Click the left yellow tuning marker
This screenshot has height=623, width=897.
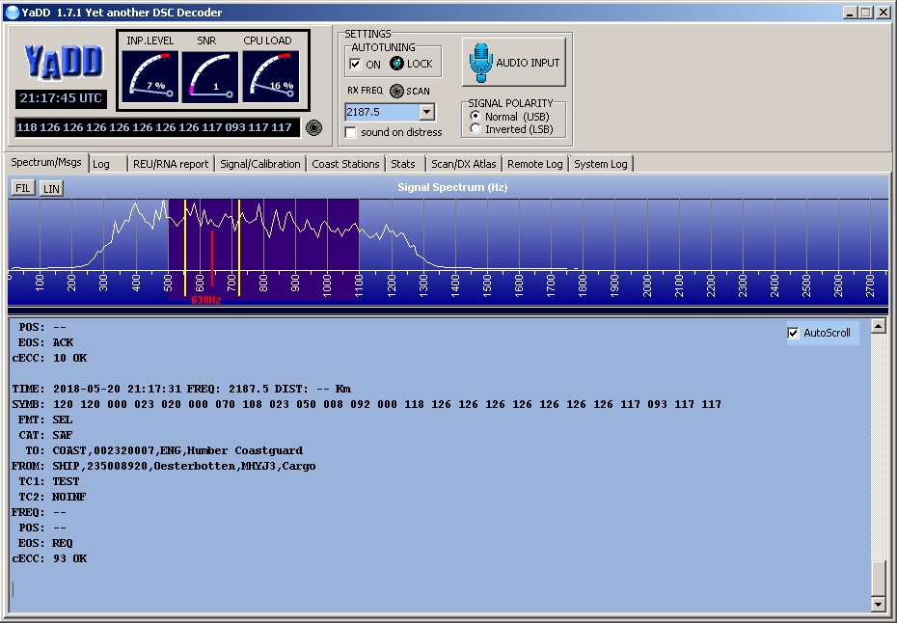click(x=185, y=248)
